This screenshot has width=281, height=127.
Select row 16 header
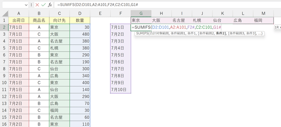(x=4, y=124)
